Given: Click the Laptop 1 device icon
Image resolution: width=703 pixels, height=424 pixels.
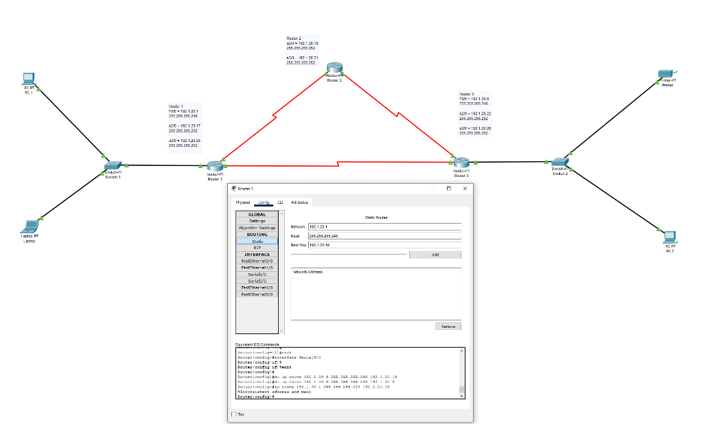Looking at the screenshot, I should 29,226.
